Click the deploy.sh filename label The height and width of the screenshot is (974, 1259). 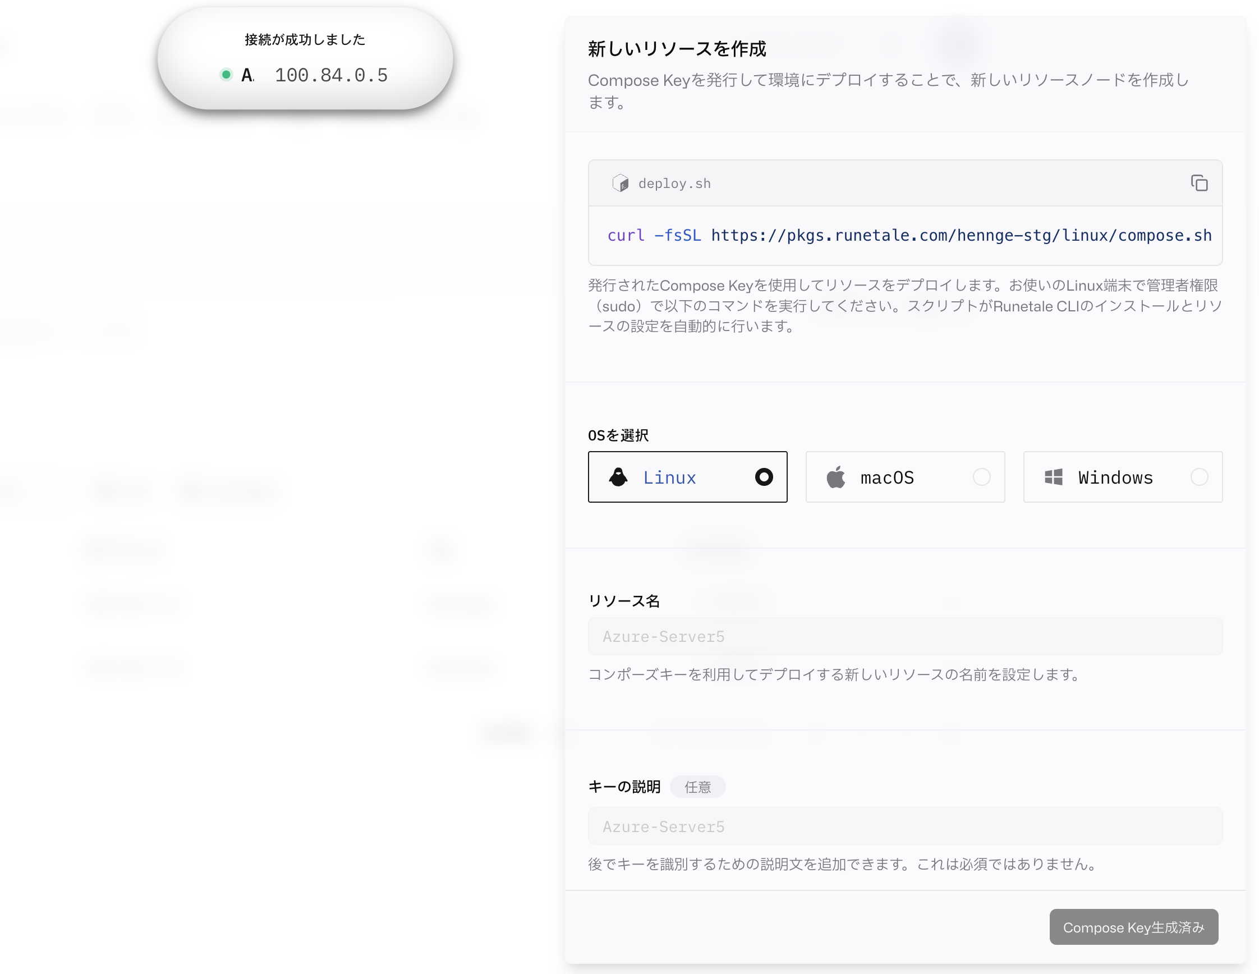point(674,183)
